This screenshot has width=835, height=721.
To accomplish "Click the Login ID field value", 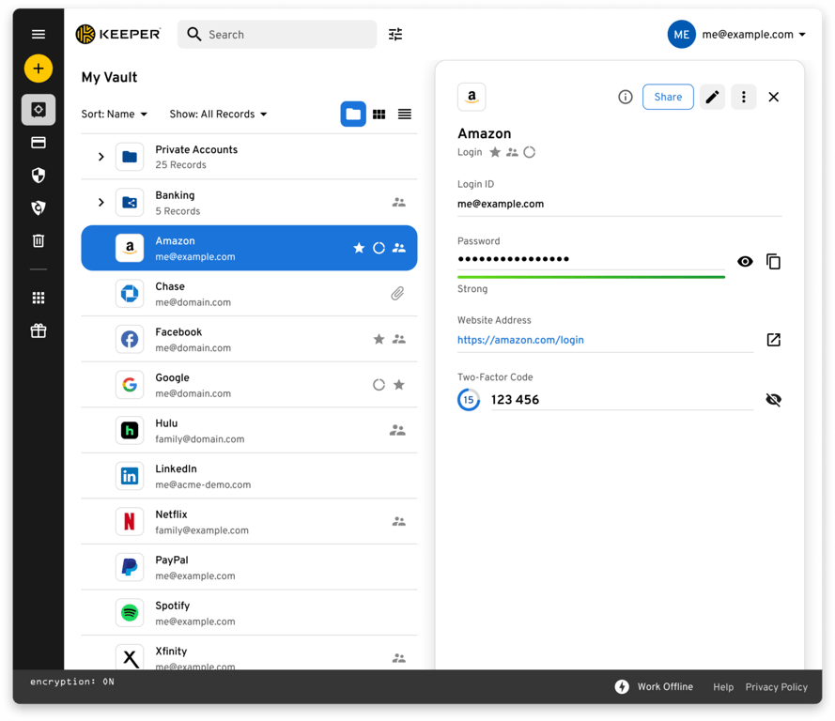I will tap(501, 204).
